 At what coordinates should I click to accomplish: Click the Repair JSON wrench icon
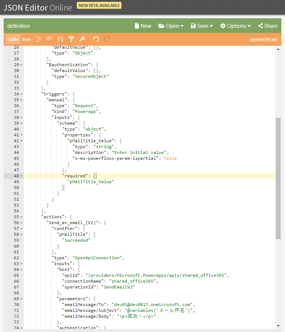click(x=82, y=39)
